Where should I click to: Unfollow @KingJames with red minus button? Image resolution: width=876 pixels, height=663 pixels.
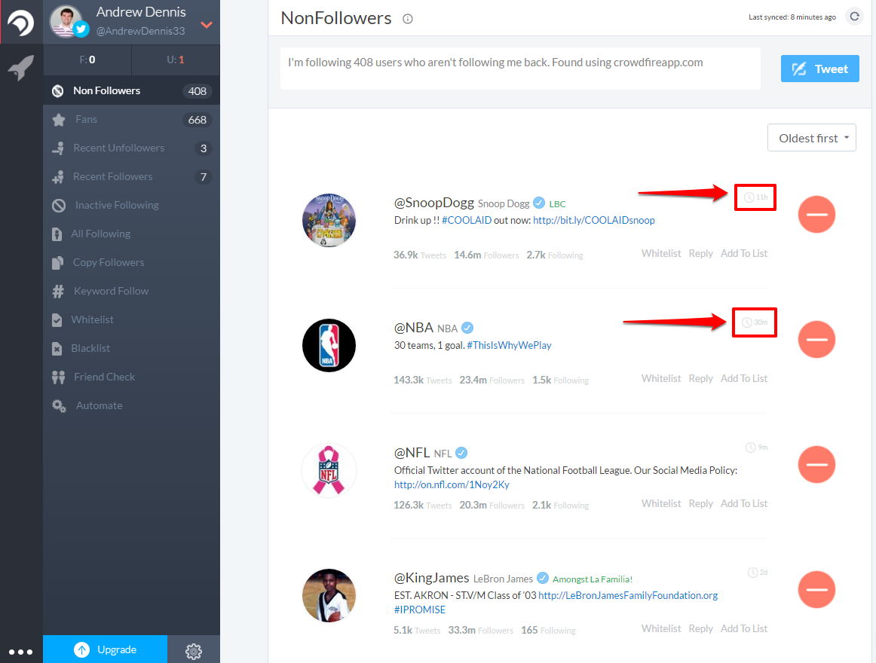point(816,589)
